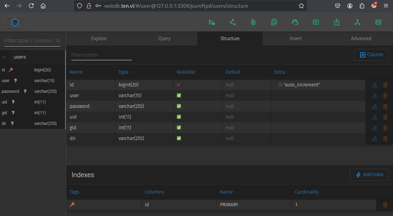Toggle the Nullable checkbox for user column

click(x=179, y=95)
